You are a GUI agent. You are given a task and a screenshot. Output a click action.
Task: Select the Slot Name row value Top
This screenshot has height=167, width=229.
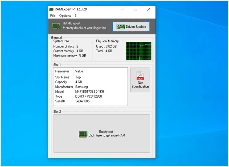pyautogui.click(x=78, y=77)
